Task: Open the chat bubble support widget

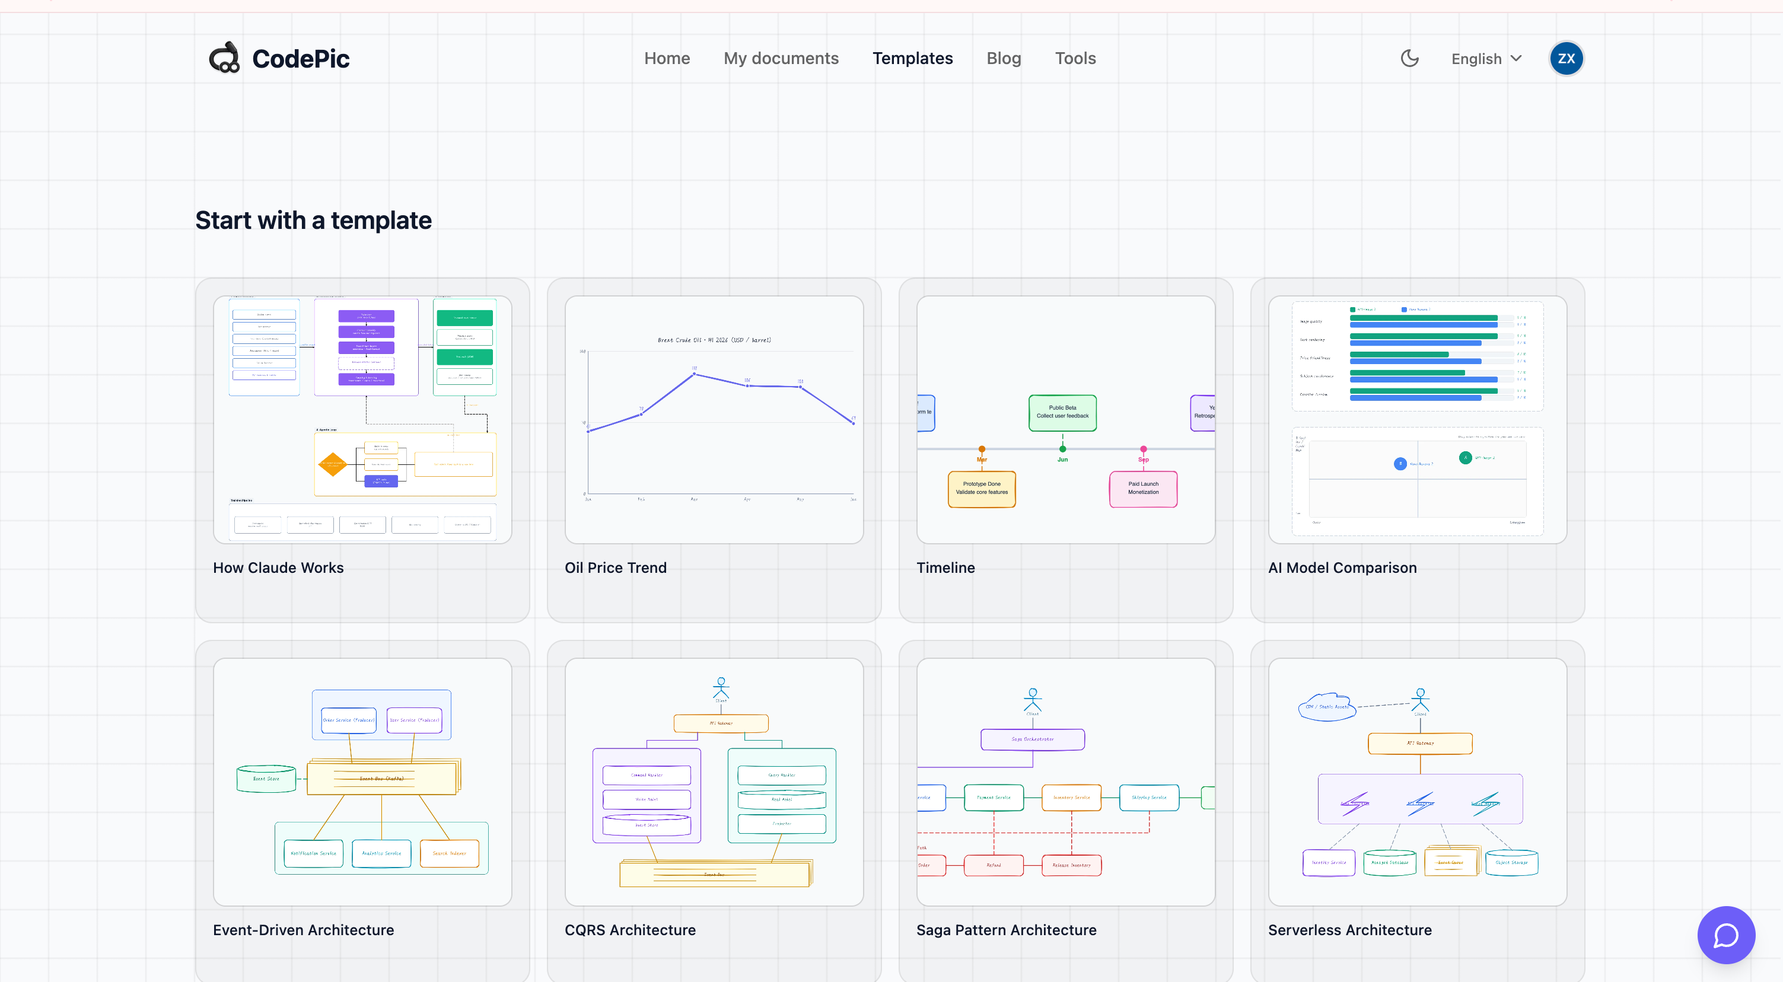Action: pyautogui.click(x=1725, y=934)
